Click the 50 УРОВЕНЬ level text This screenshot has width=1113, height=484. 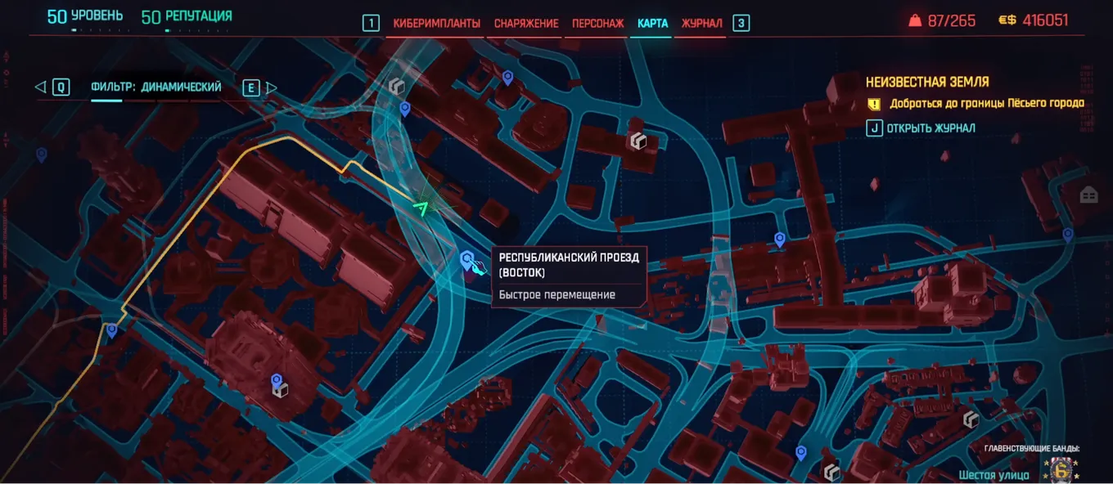85,16
